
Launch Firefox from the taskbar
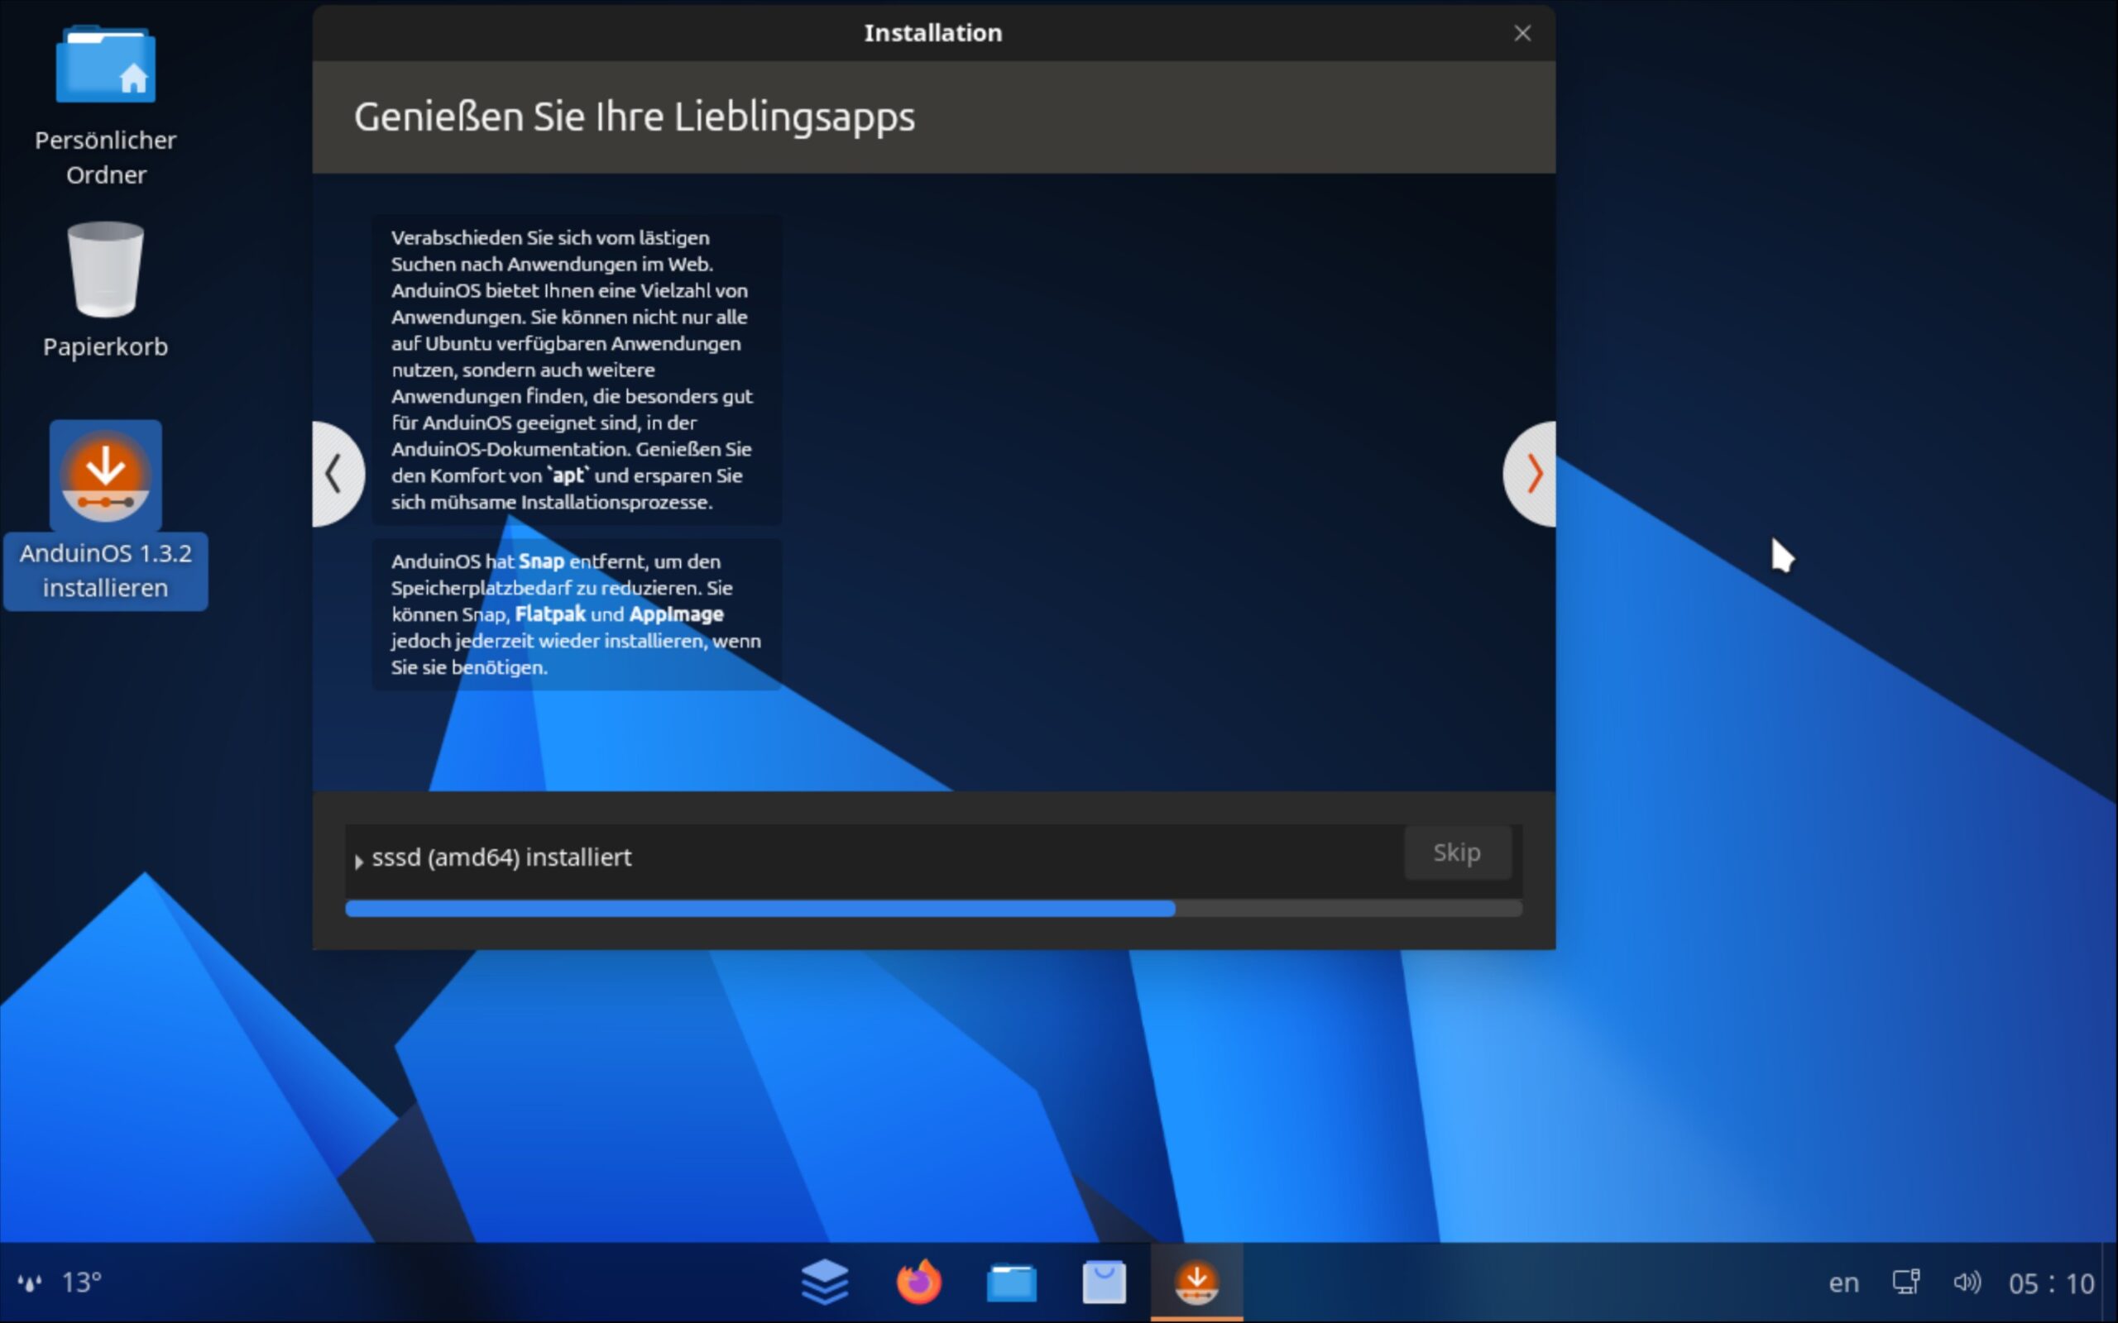(x=918, y=1282)
